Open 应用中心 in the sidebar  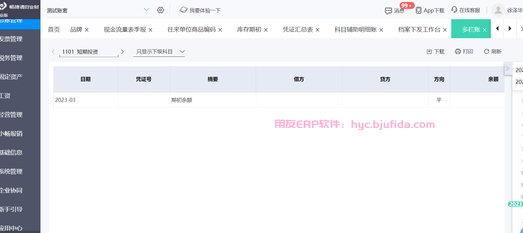point(11,228)
